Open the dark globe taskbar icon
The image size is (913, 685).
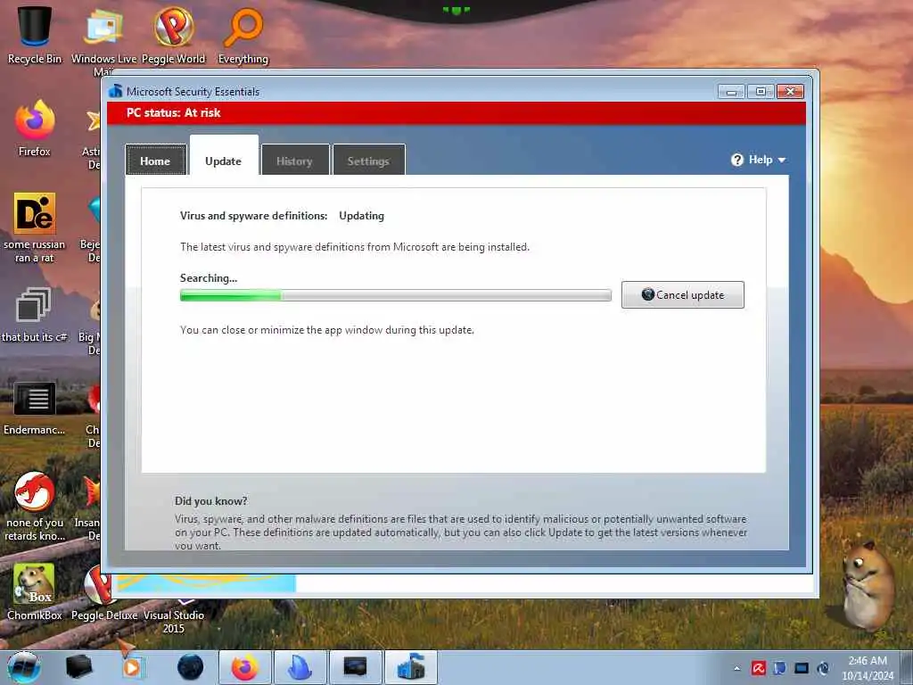pyautogui.click(x=191, y=667)
